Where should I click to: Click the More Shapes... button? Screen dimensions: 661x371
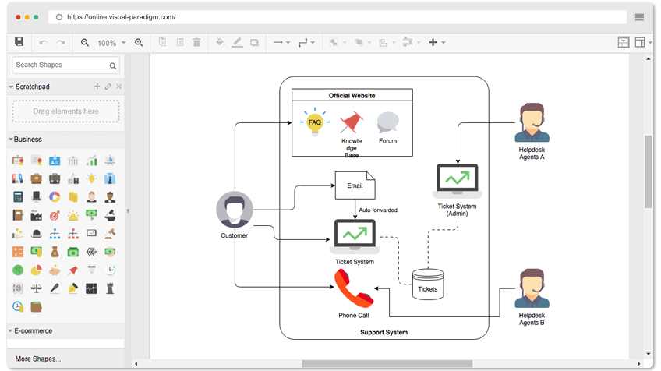click(37, 359)
